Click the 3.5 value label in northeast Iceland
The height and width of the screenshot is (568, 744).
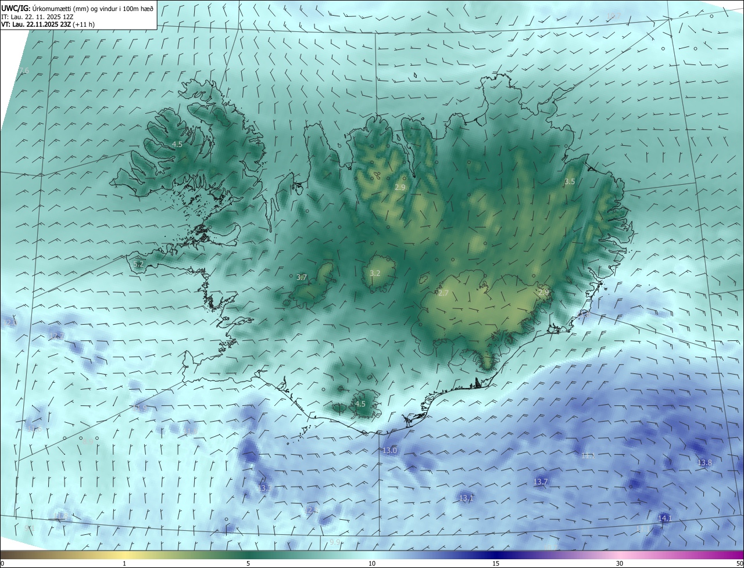tap(570, 182)
